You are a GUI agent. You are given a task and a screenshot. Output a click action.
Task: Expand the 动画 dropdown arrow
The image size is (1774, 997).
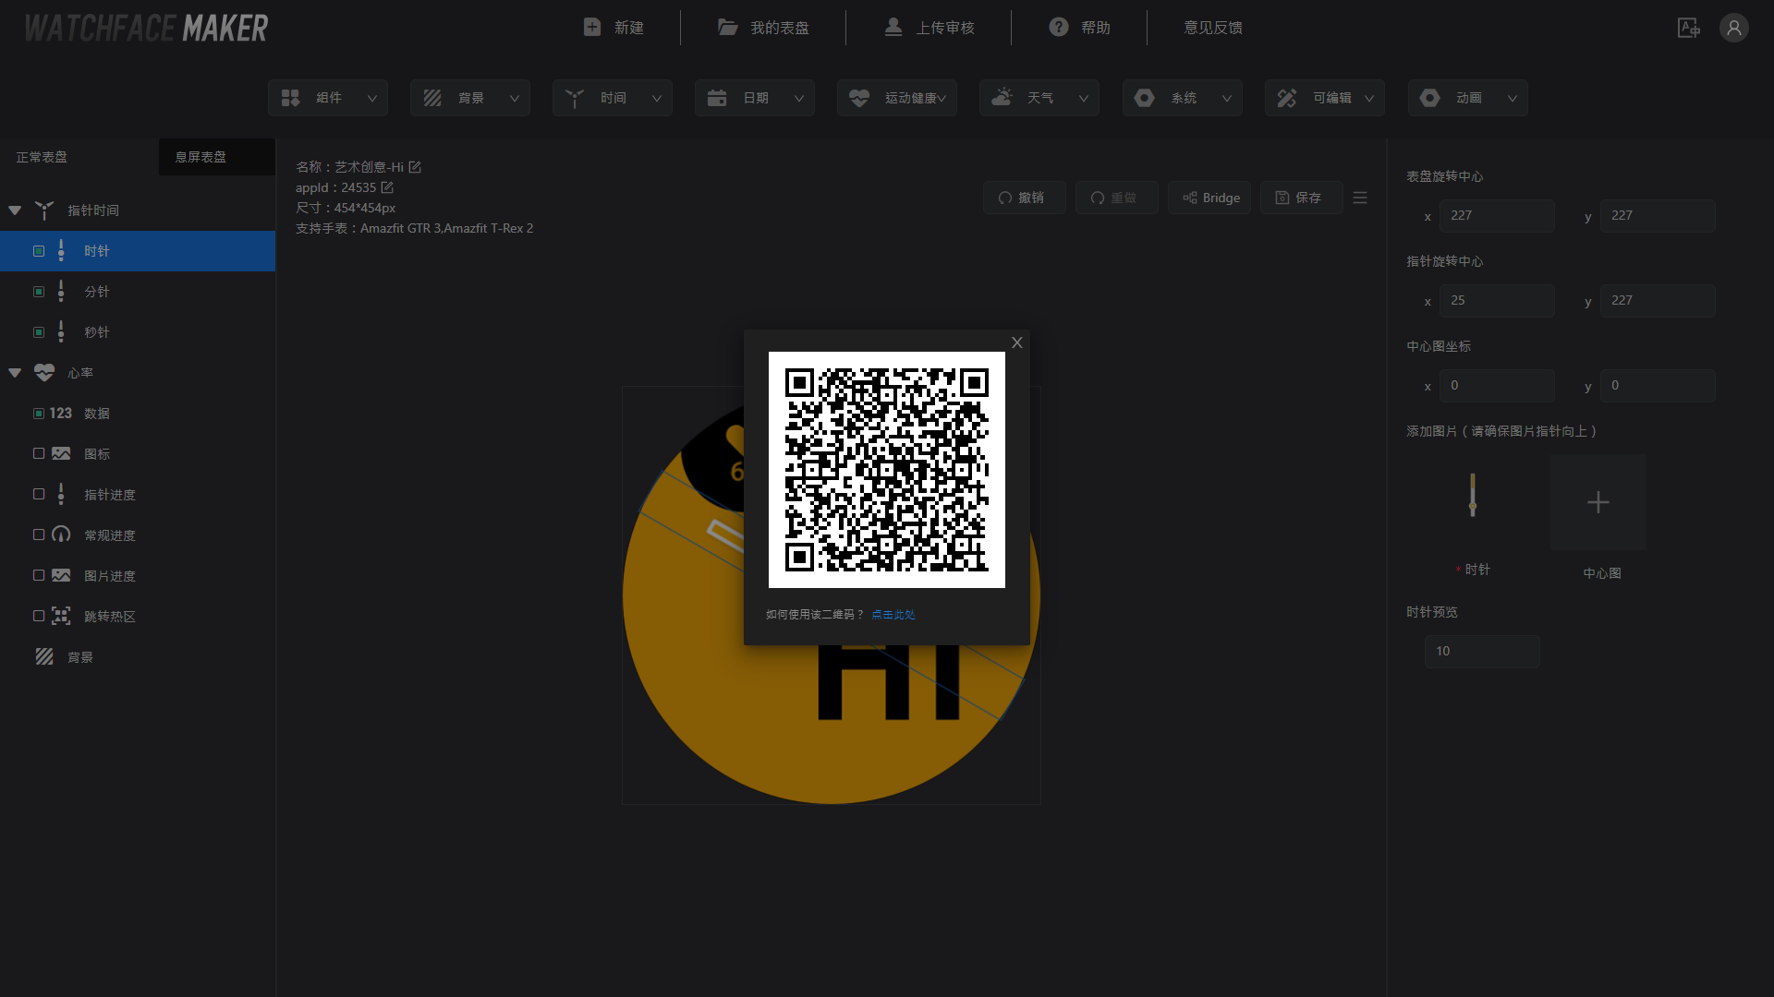[x=1513, y=98]
